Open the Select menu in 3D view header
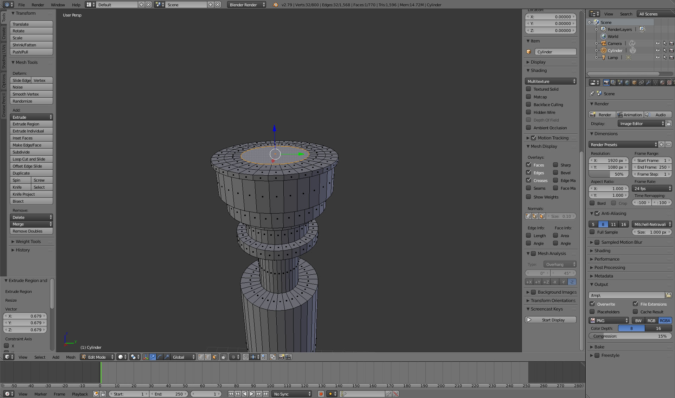Screen dimensions: 675x398 tap(40, 357)
